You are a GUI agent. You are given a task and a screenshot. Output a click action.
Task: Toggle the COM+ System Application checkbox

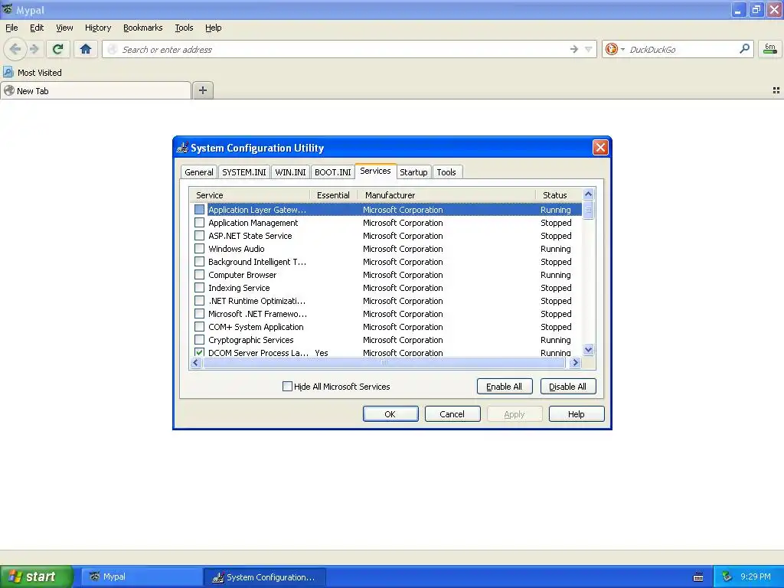point(200,326)
